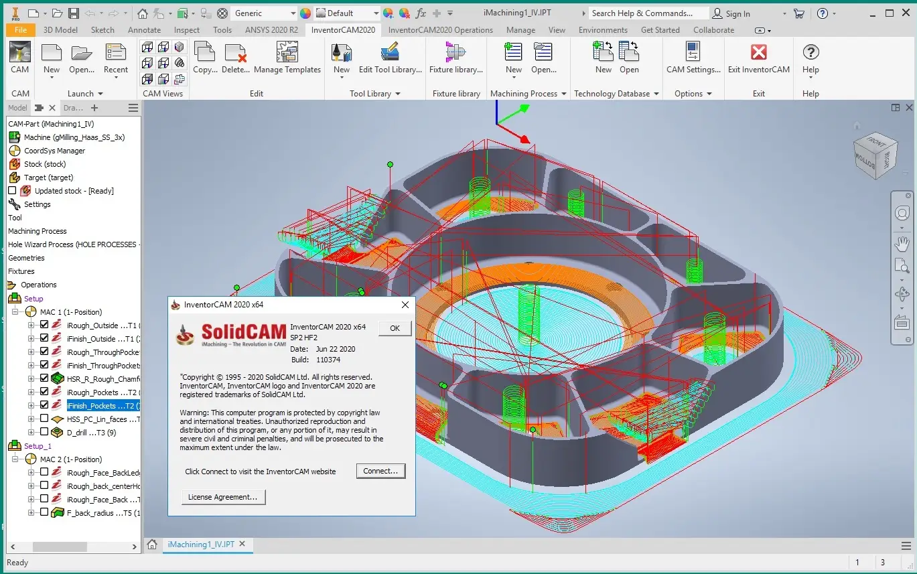
Task: Uncheck the iFinish_Pockets operation checkbox
Action: 44,405
